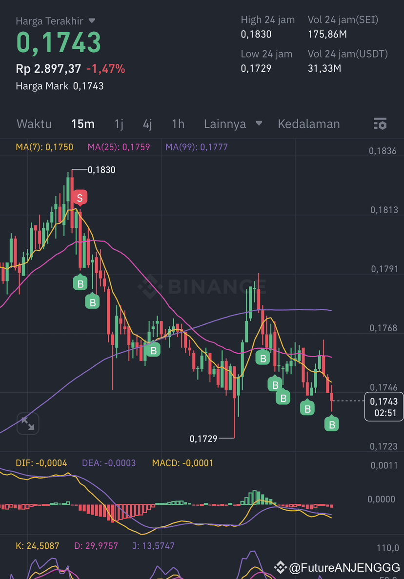Tap Harga Mark 0,1743 label
The width and height of the screenshot is (404, 579).
pyautogui.click(x=60, y=86)
